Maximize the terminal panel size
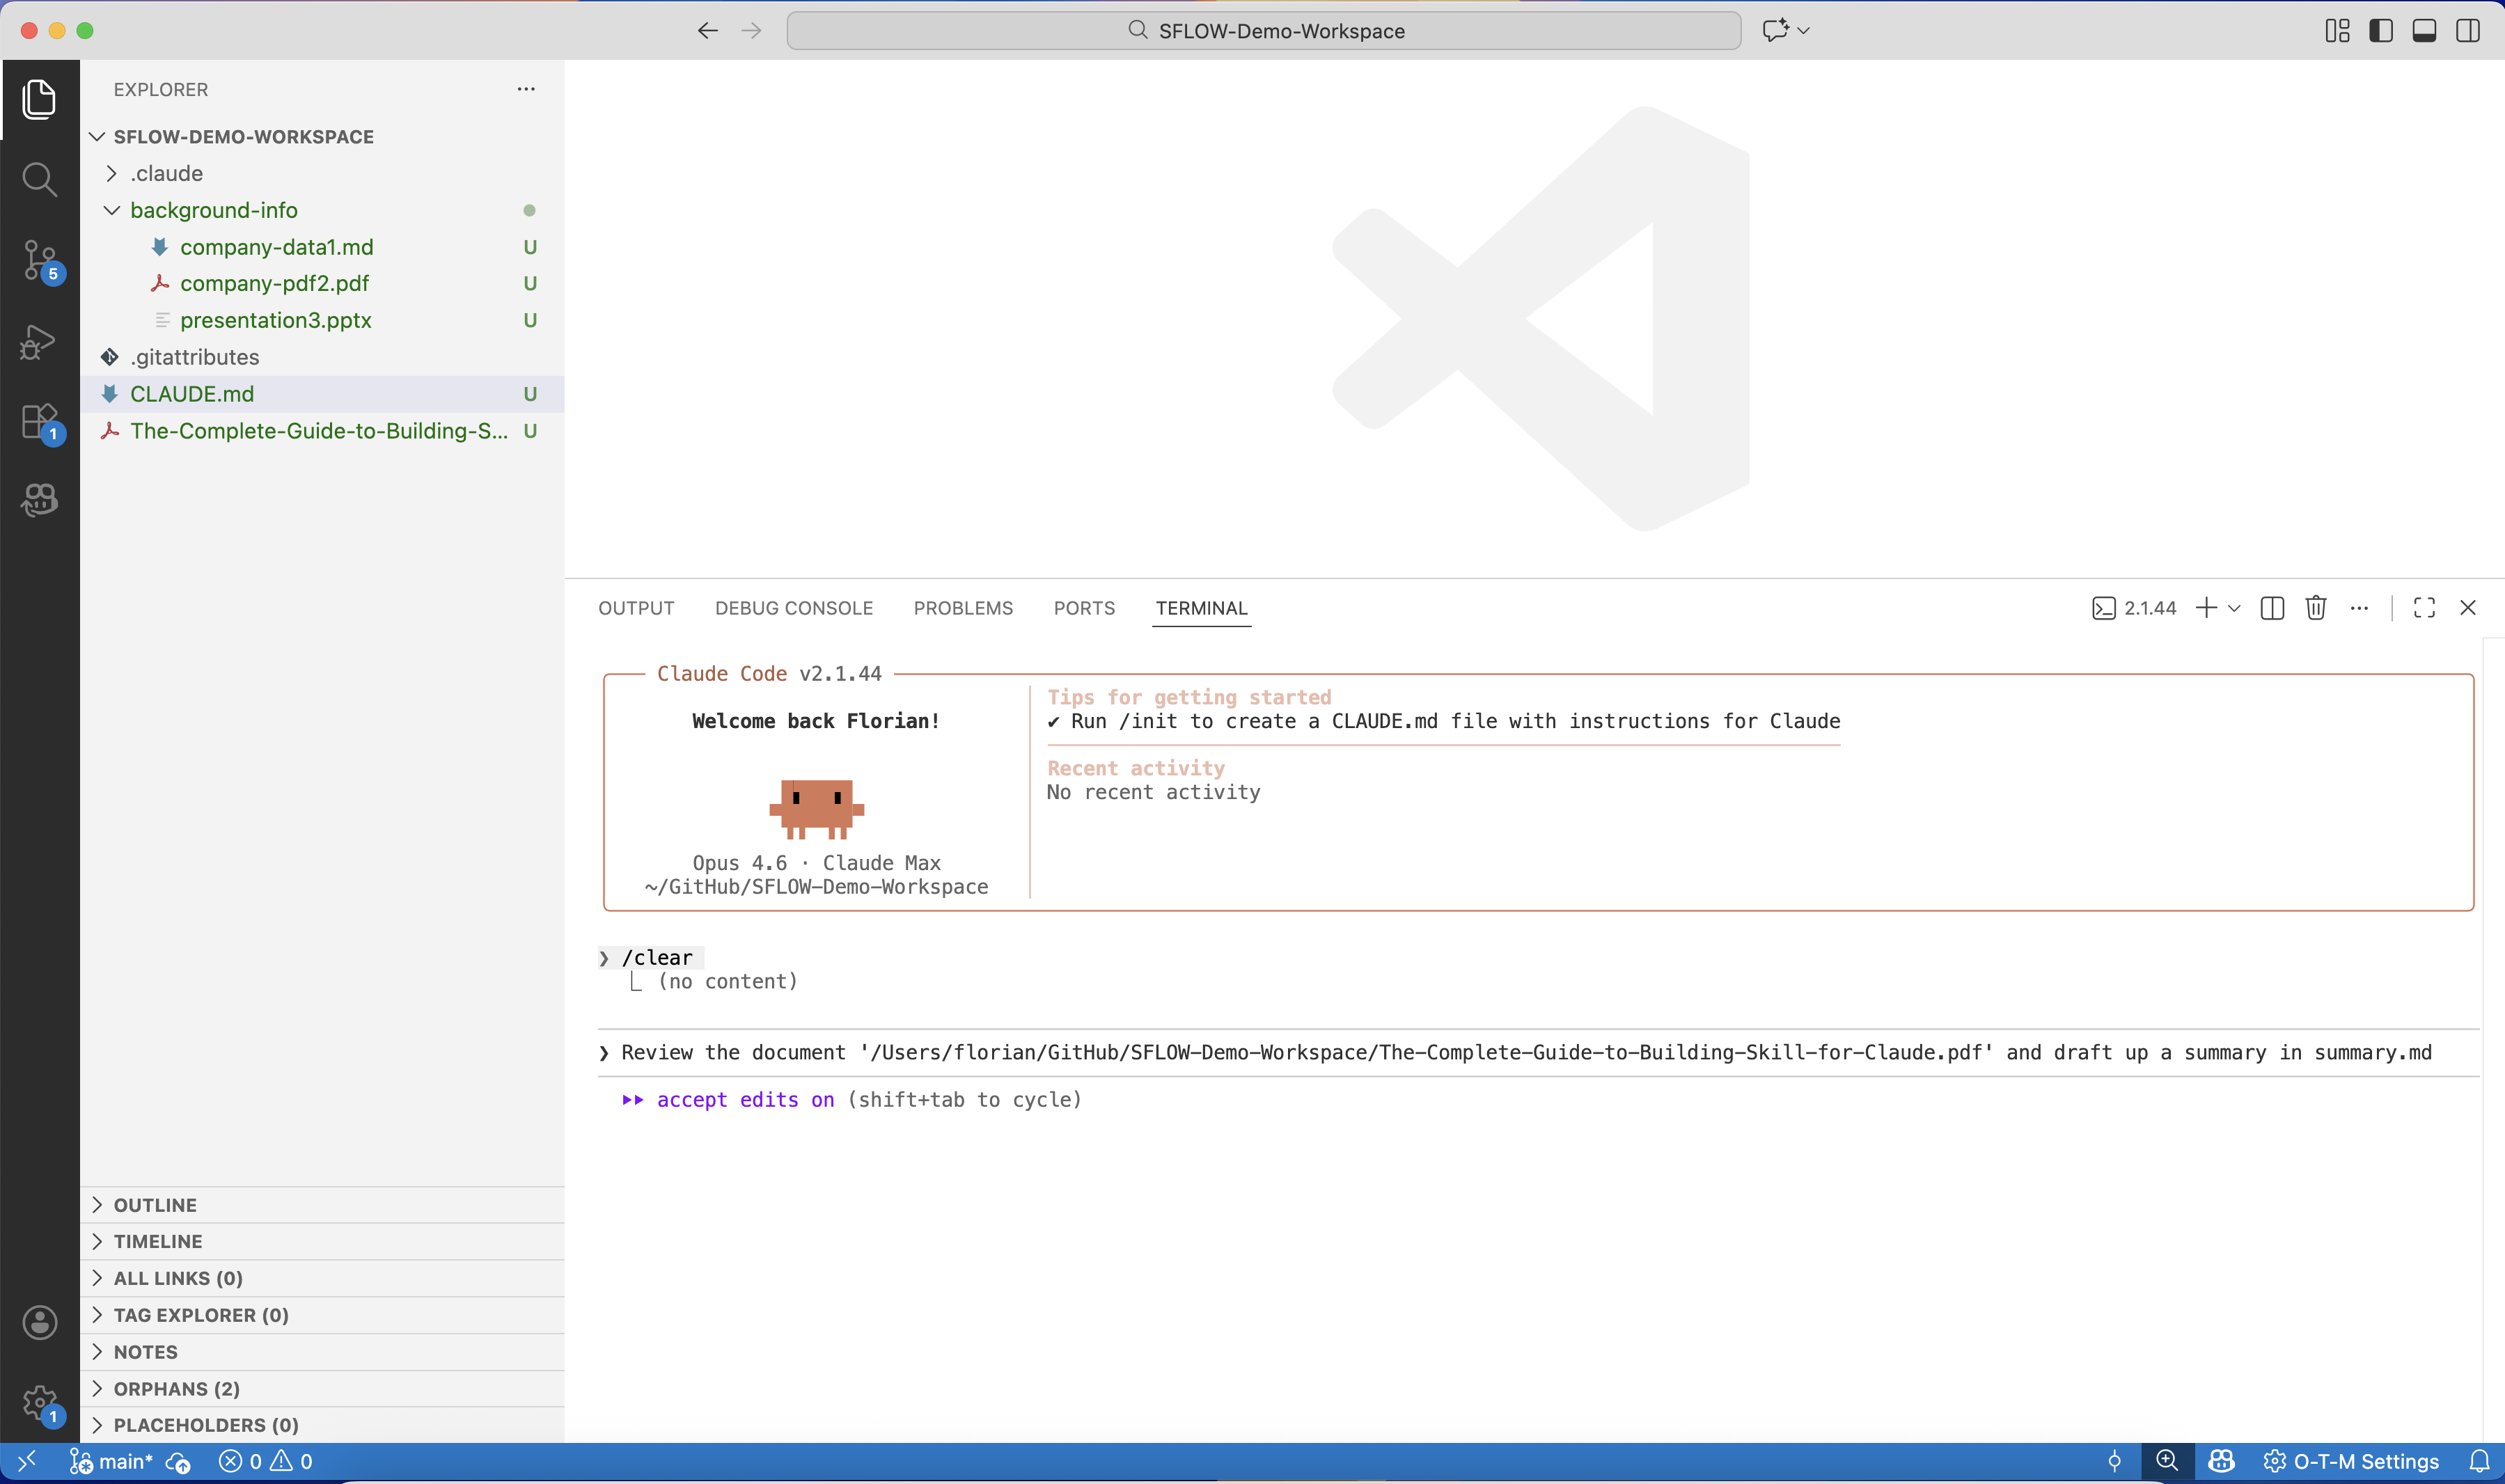 [x=2423, y=608]
